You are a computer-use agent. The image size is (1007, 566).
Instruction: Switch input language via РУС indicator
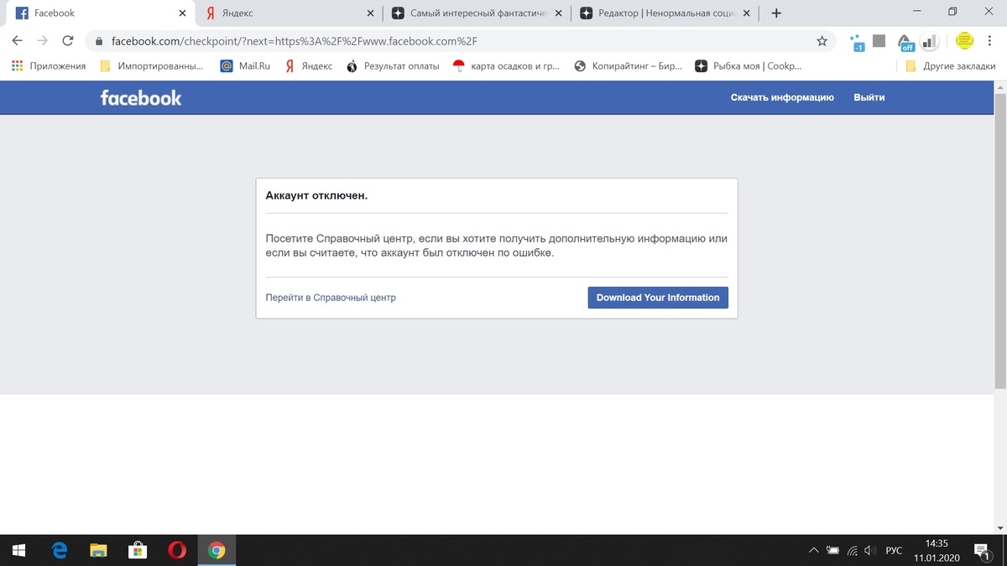click(x=895, y=551)
